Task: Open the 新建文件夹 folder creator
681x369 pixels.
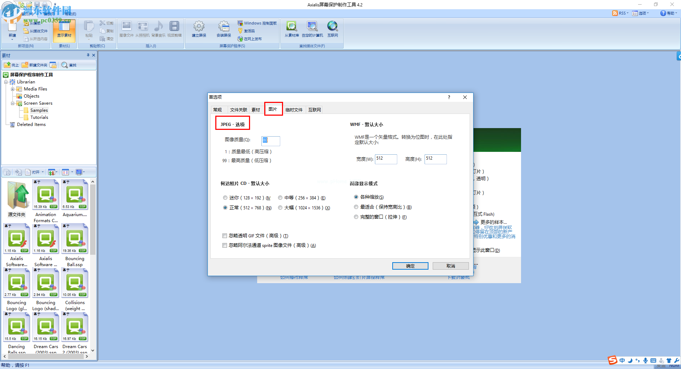Action: (x=34, y=65)
